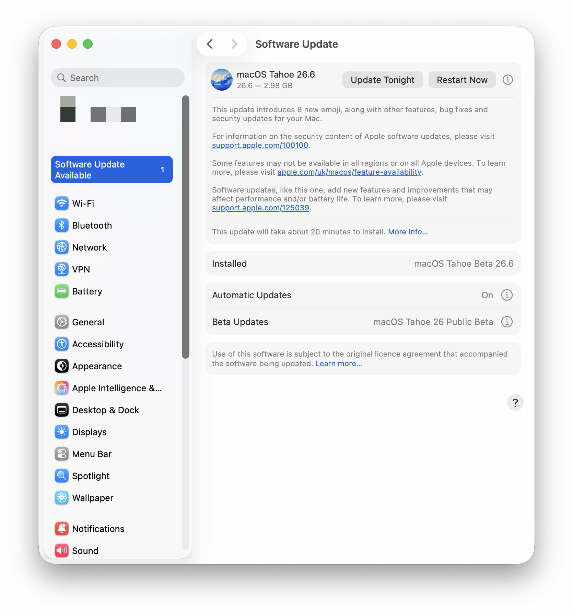Click the update badge number 1
This screenshot has height=615, width=573.
click(162, 170)
